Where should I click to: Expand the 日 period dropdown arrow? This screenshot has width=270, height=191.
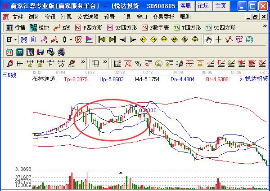point(15,39)
